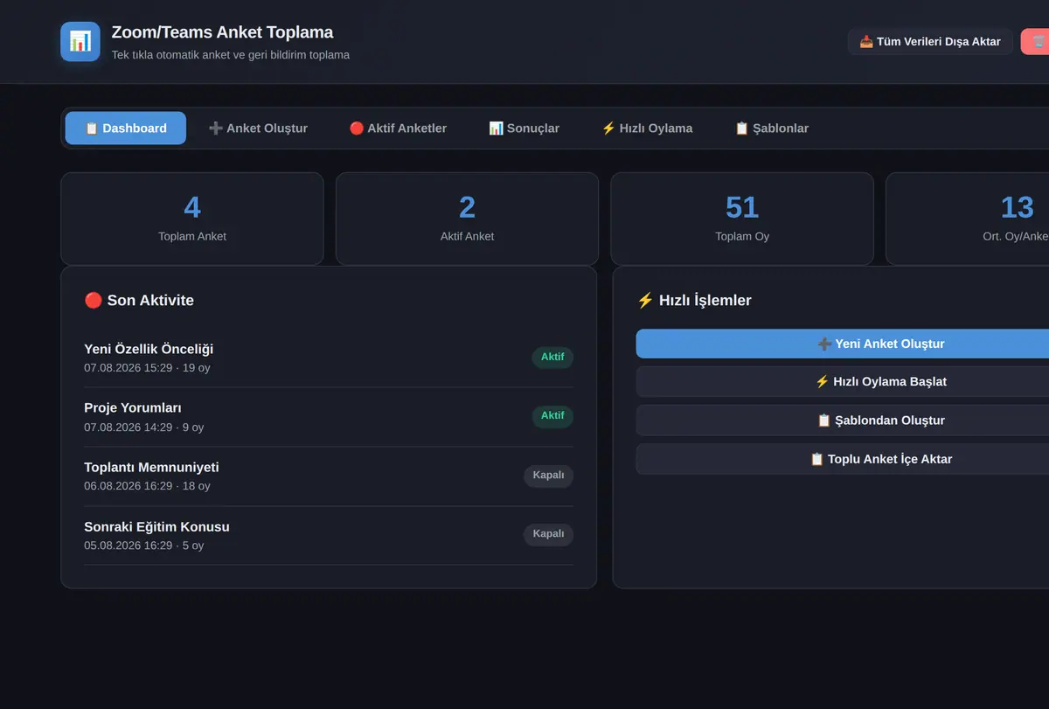Screen dimensions: 1049x709
Task: Start a quick poll via Hızlı Oylama Başlat
Action: click(x=843, y=381)
